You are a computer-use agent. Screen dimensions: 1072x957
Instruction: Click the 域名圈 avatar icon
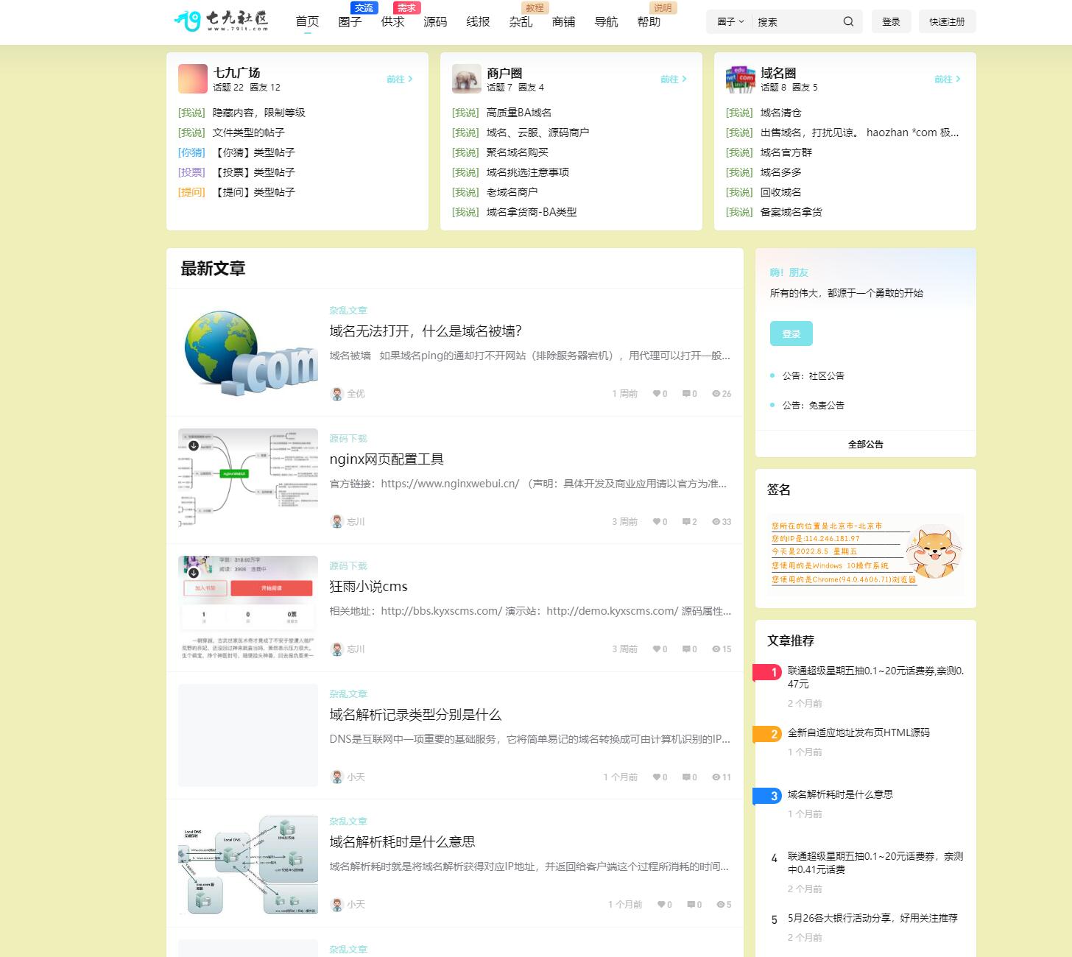[741, 79]
